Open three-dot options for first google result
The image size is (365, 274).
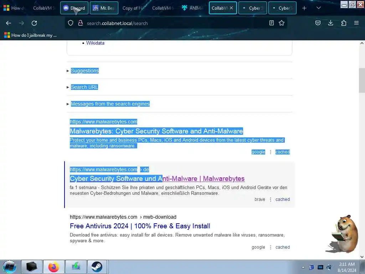point(270,152)
